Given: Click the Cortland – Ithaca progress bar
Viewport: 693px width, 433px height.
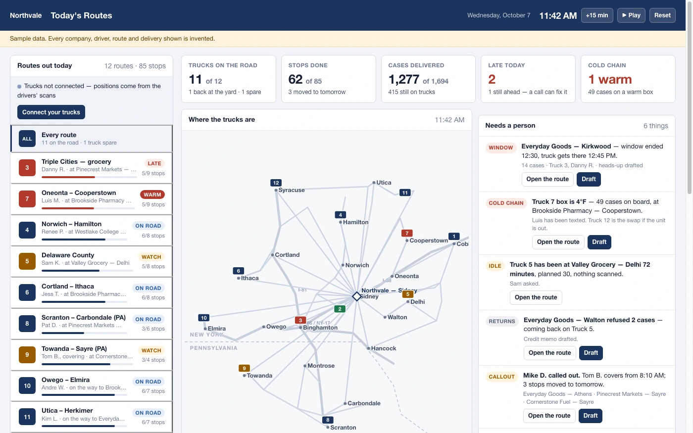Looking at the screenshot, I should click(84, 302).
